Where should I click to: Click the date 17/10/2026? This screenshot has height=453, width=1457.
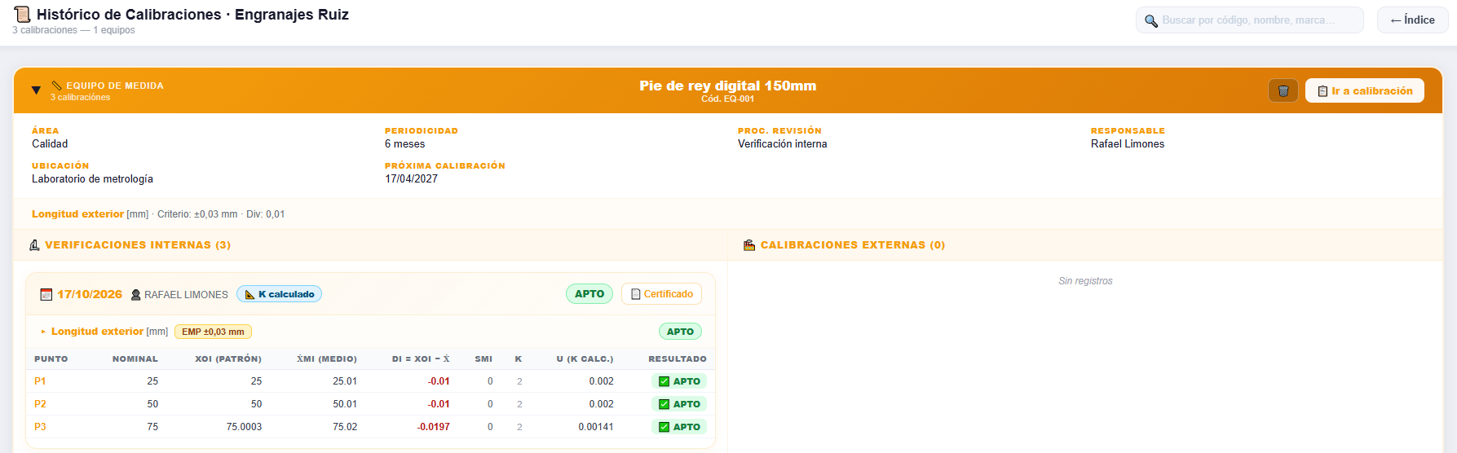(x=90, y=294)
